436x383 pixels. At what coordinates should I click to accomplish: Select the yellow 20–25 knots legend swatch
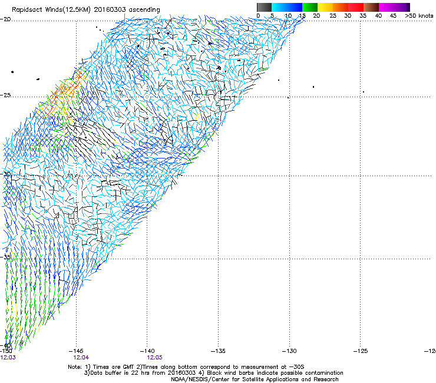click(x=325, y=7)
